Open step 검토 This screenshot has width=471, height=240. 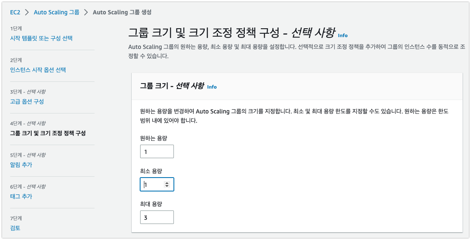point(15,228)
